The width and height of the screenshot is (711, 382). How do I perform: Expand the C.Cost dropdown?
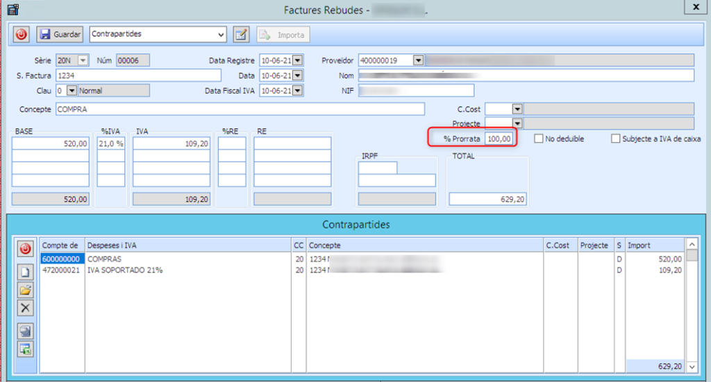pos(517,109)
